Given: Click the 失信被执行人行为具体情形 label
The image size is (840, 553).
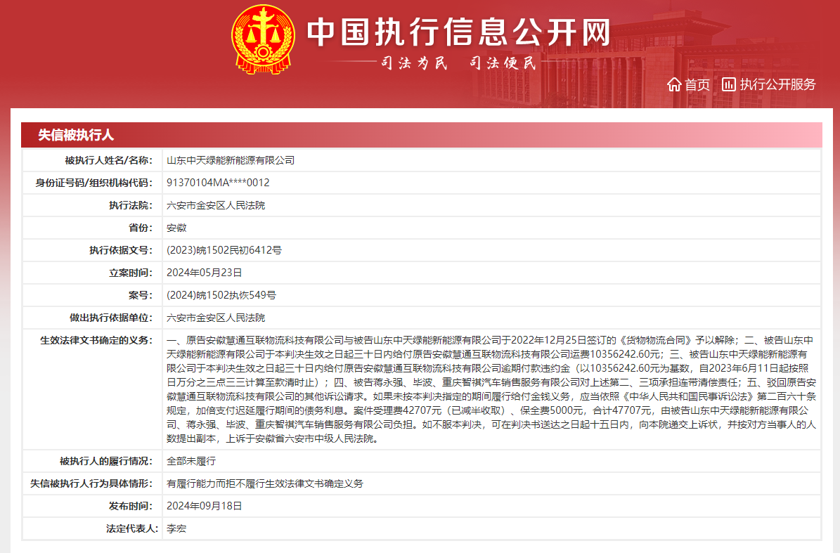Looking at the screenshot, I should 91,483.
